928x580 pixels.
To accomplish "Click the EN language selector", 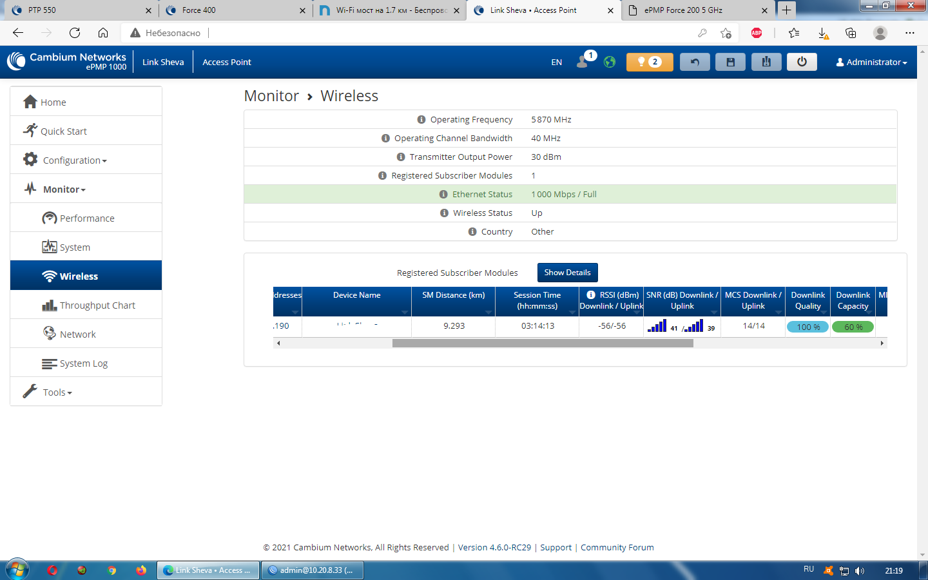I will pyautogui.click(x=557, y=62).
